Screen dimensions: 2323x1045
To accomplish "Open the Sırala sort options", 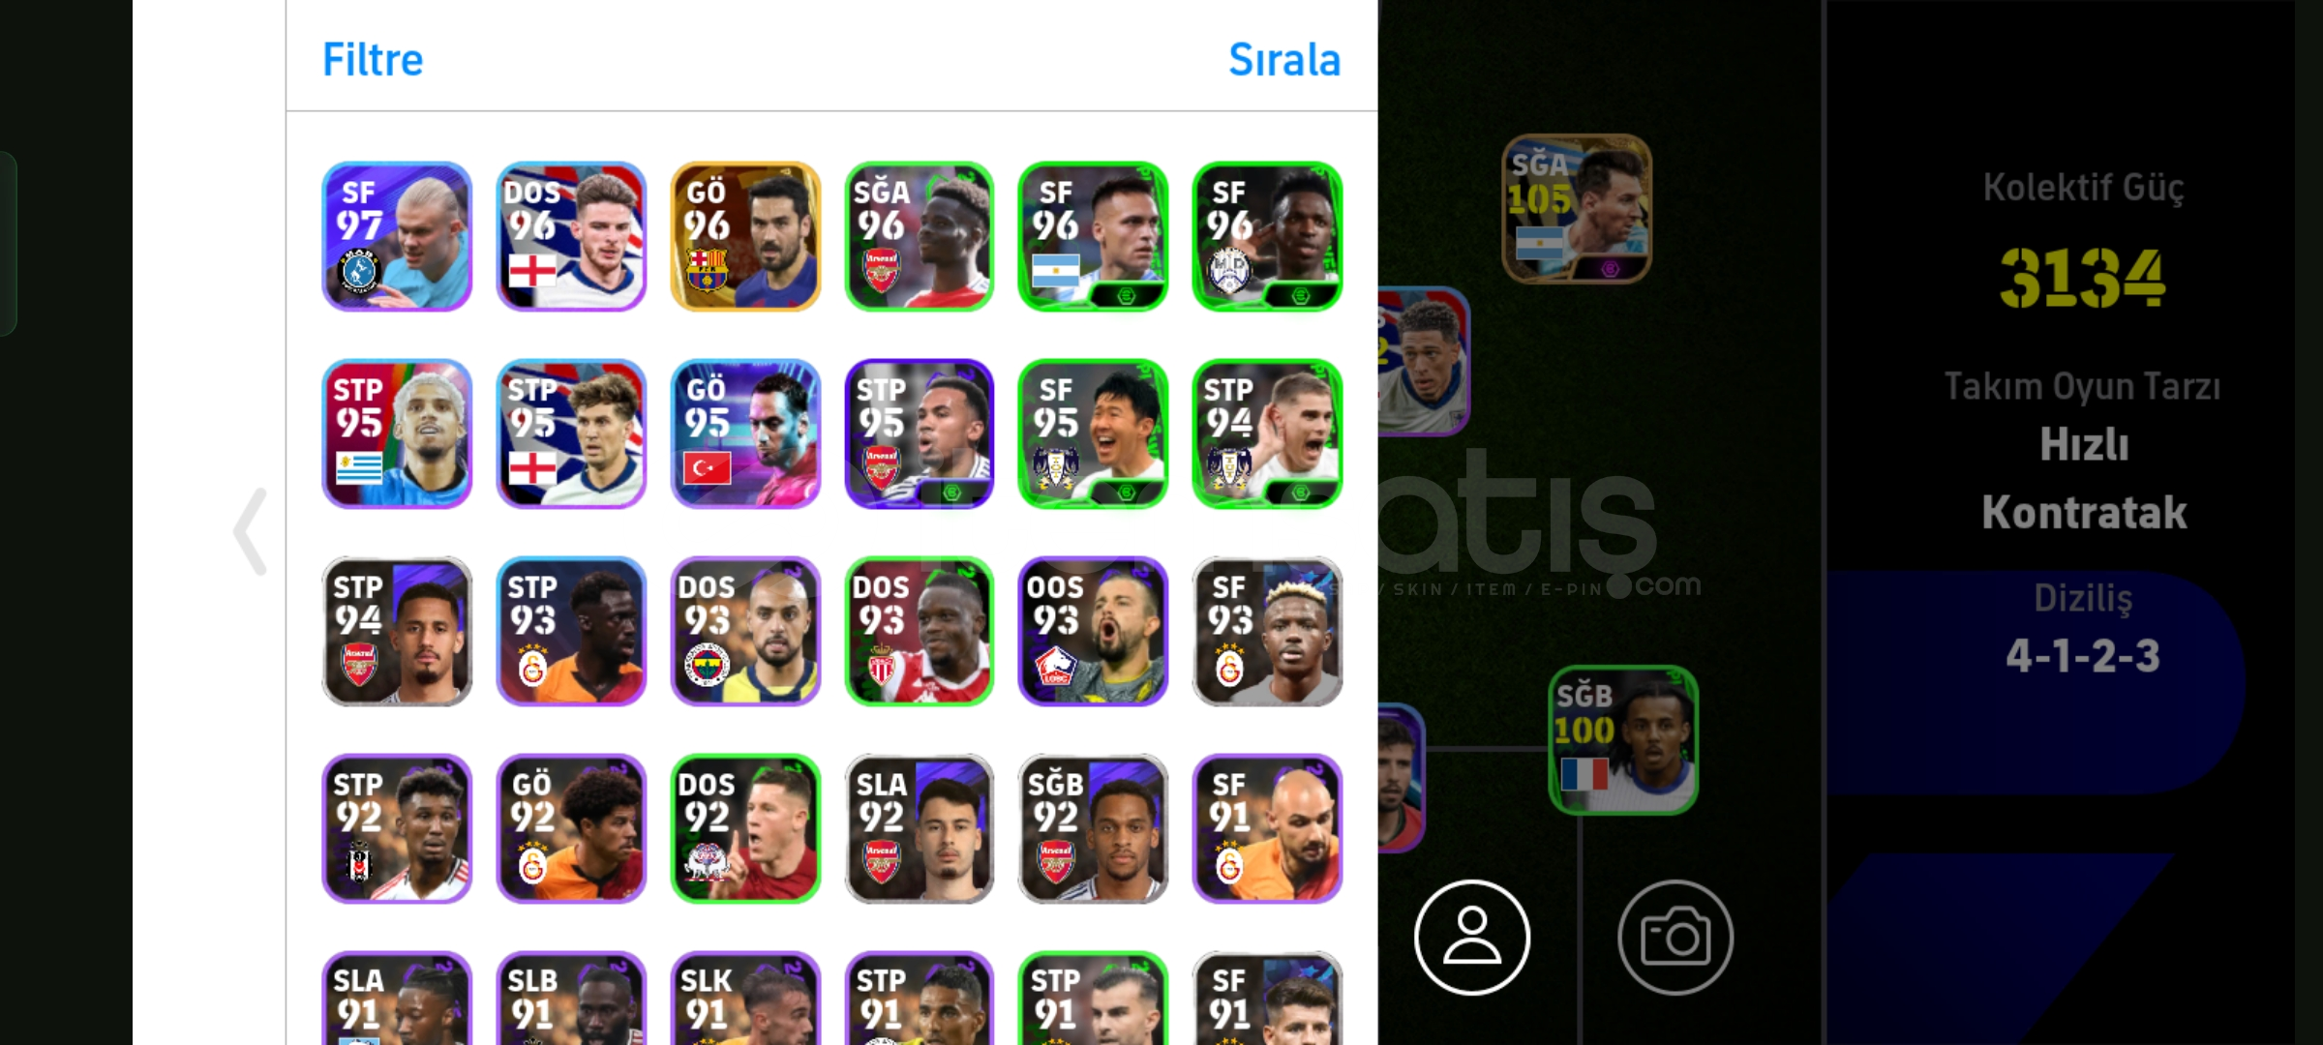I will (1284, 60).
